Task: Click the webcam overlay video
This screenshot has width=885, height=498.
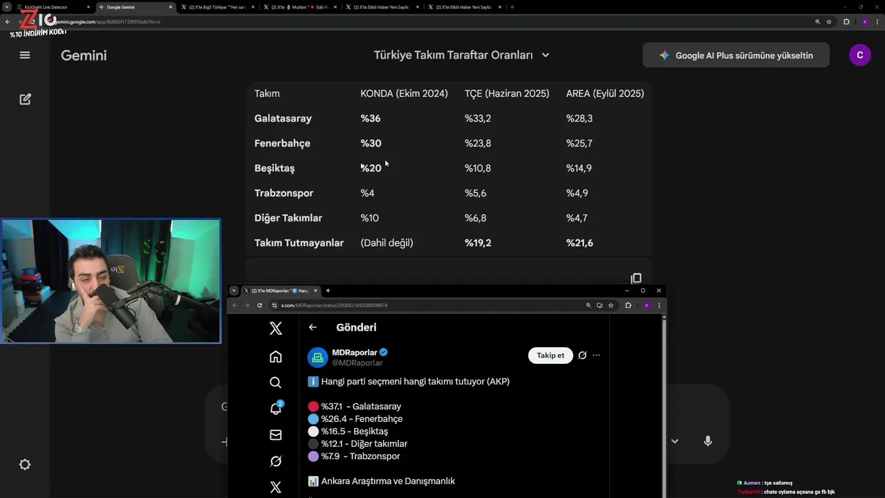Action: pos(111,282)
